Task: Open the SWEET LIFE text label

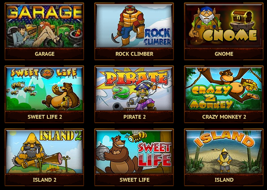Action: coord(134,180)
